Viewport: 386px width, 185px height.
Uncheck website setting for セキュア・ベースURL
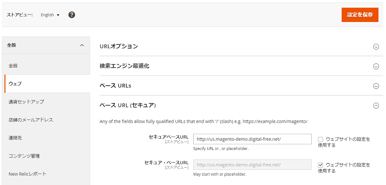[320, 165]
